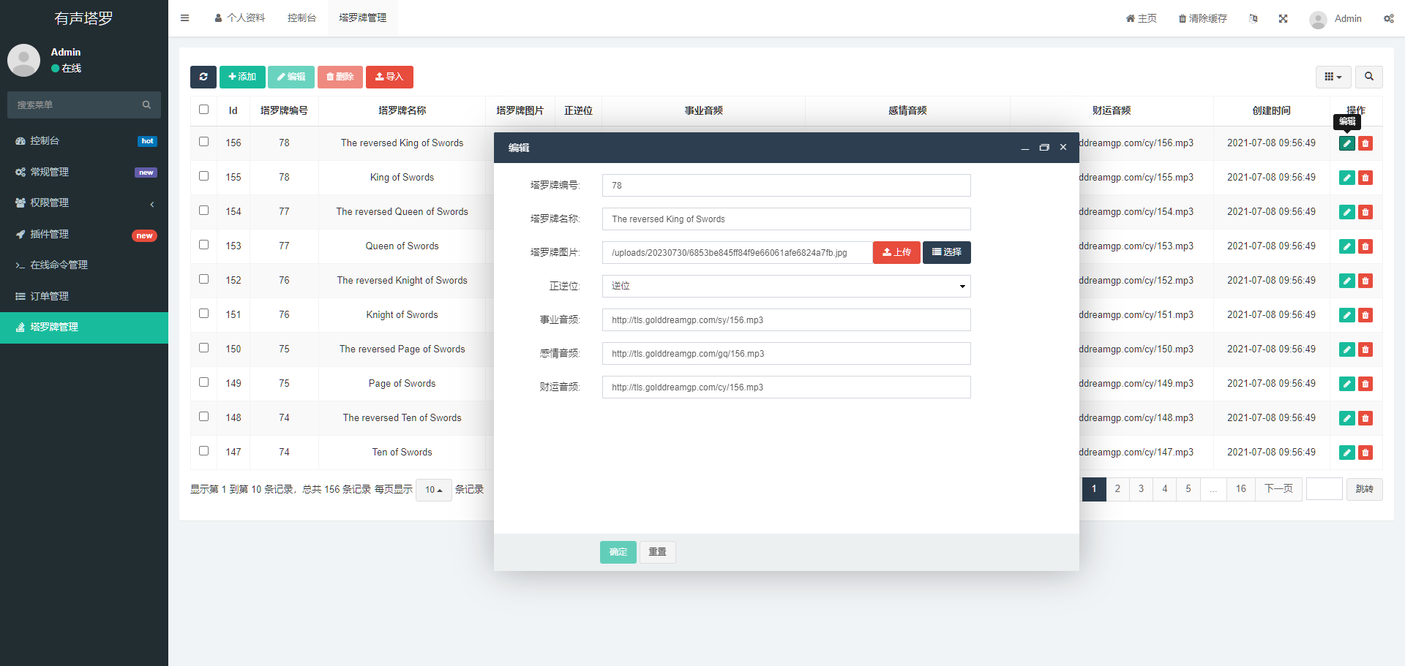Tick the checkbox for row 156
1405x666 pixels.
pos(203,142)
